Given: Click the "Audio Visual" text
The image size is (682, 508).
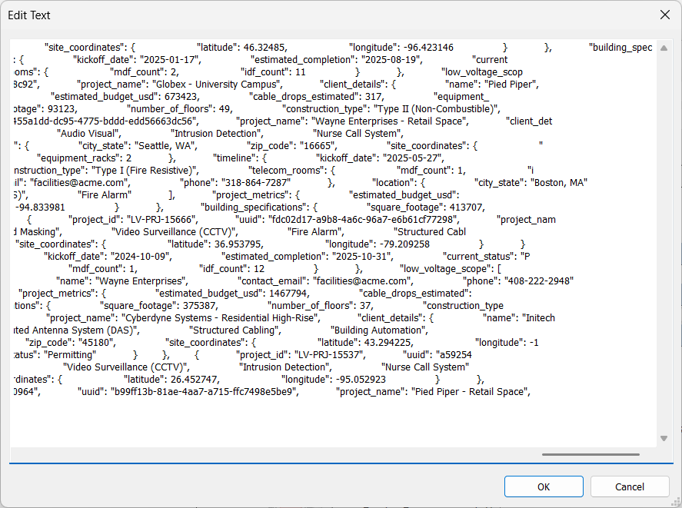Looking at the screenshot, I should pyautogui.click(x=88, y=134).
